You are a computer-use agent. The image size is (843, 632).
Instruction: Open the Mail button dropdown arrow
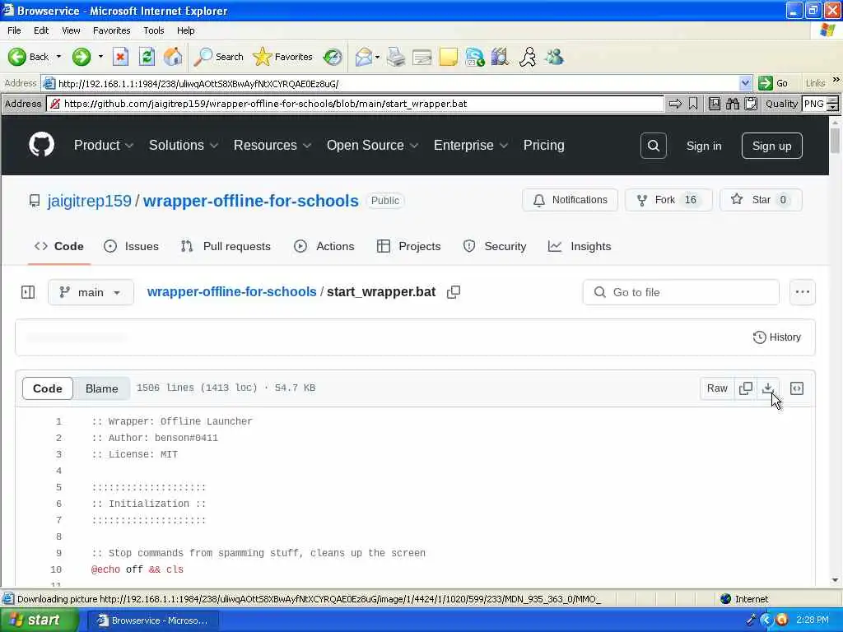click(x=377, y=57)
